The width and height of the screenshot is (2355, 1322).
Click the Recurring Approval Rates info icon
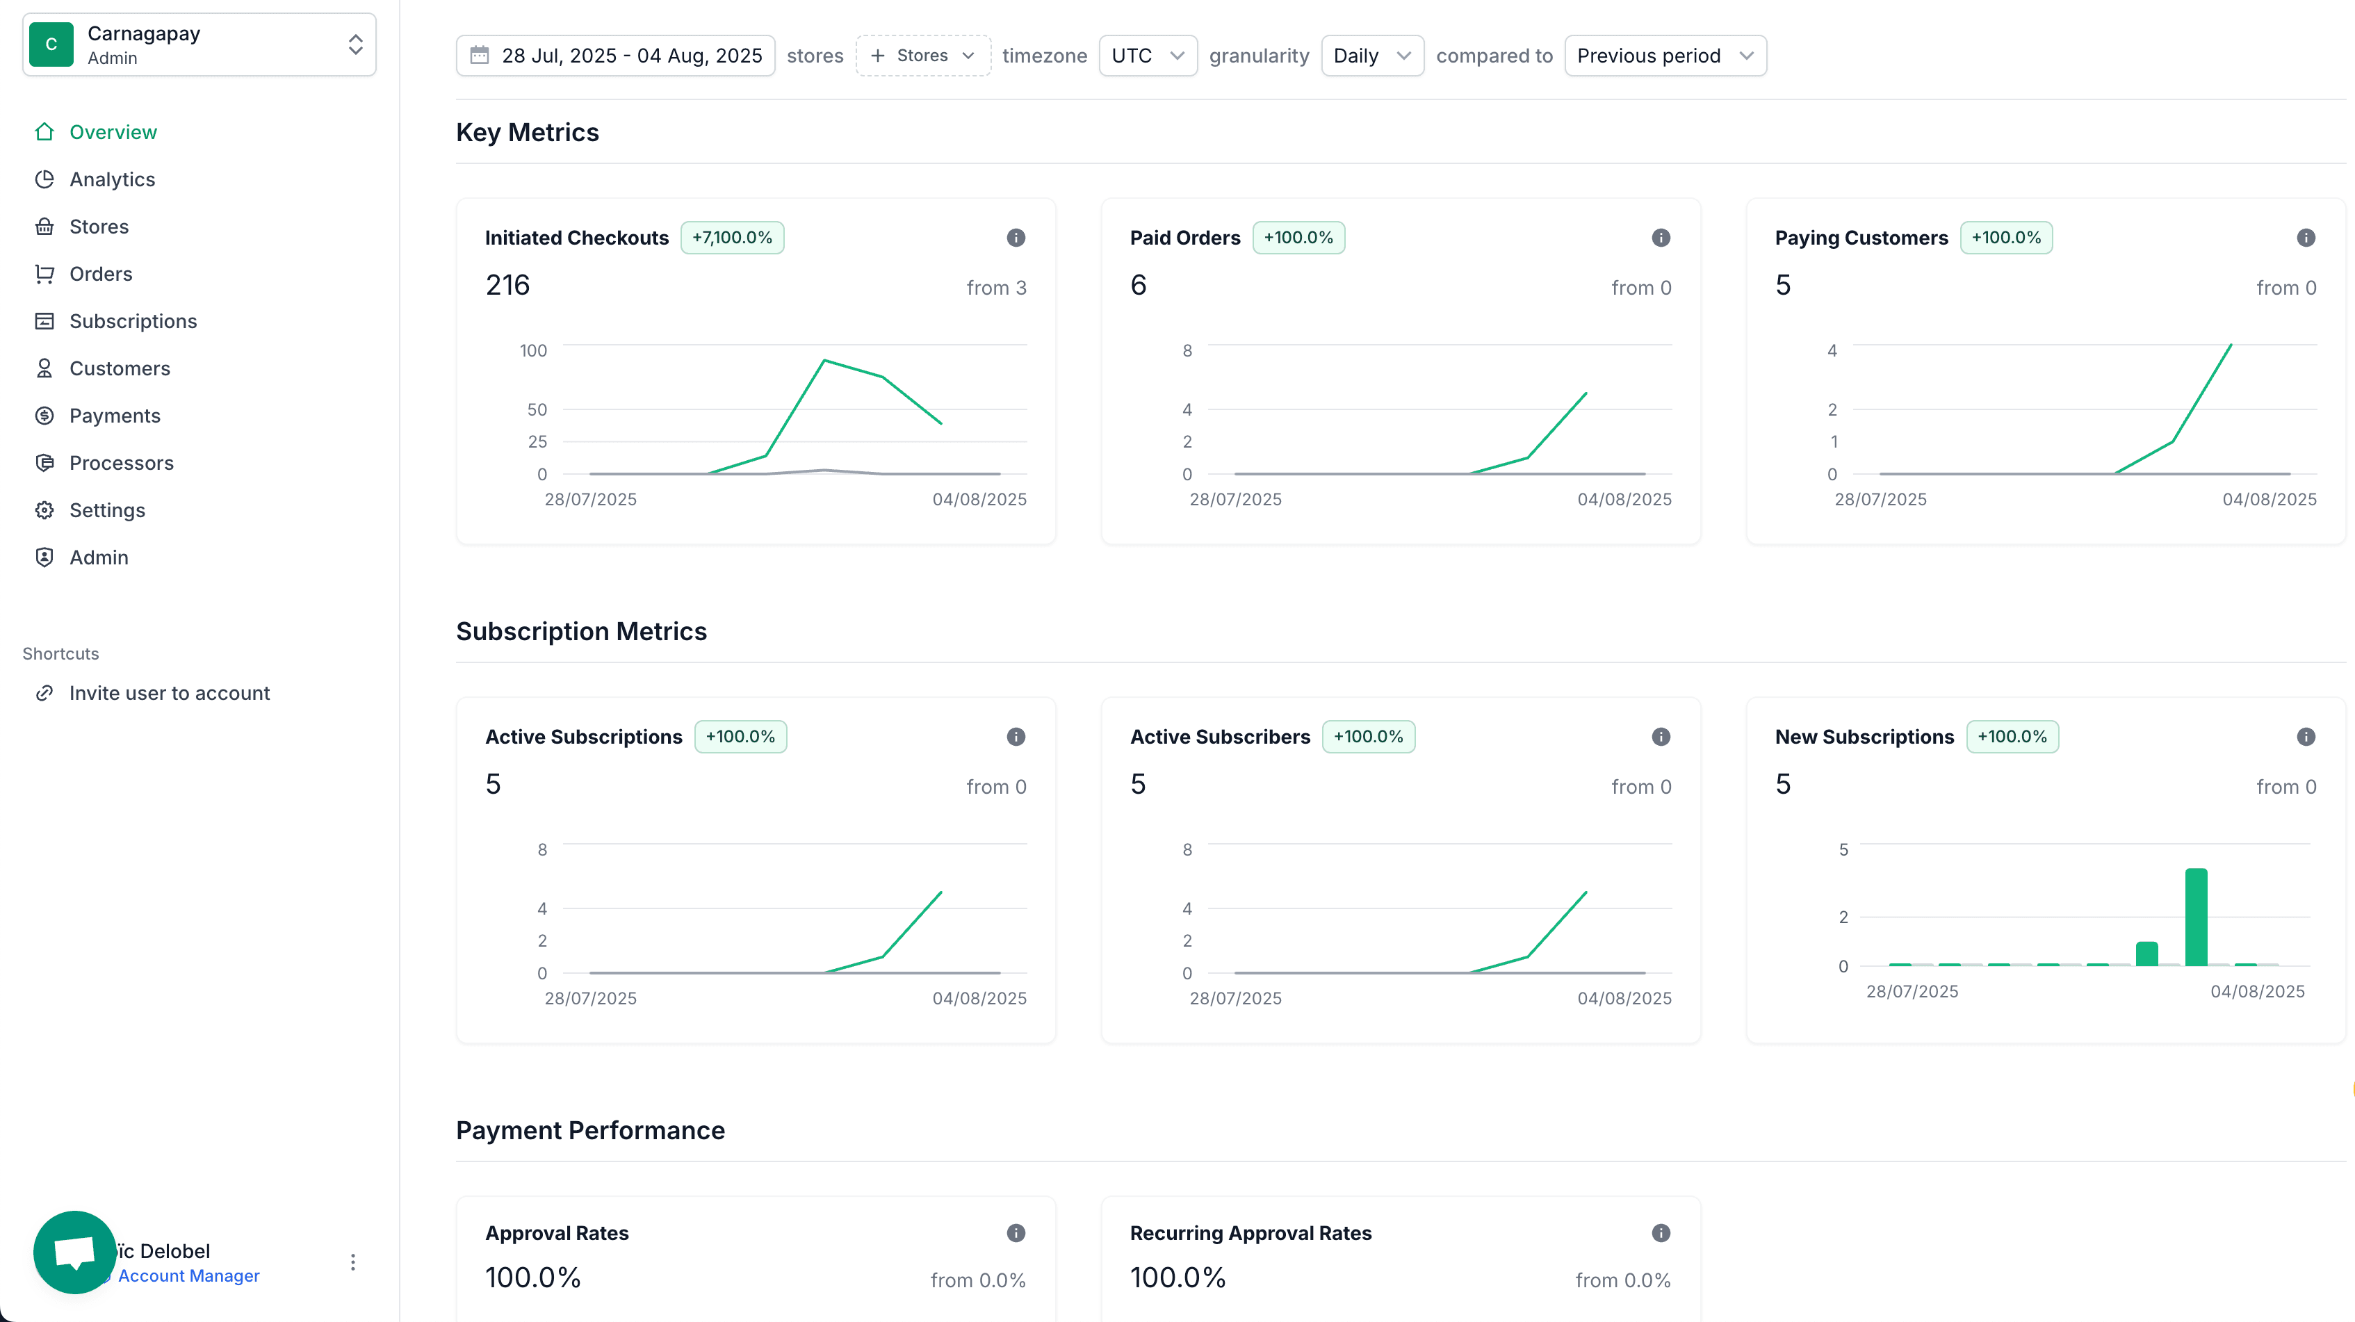[1661, 1233]
